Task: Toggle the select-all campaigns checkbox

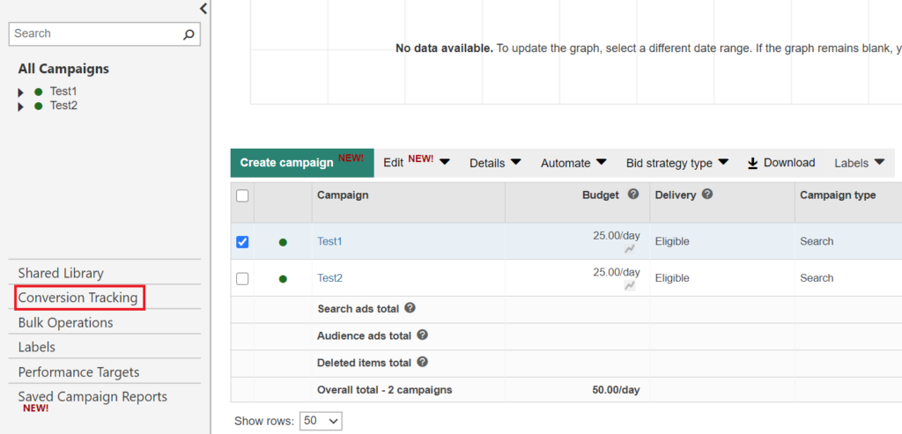Action: 242,195
